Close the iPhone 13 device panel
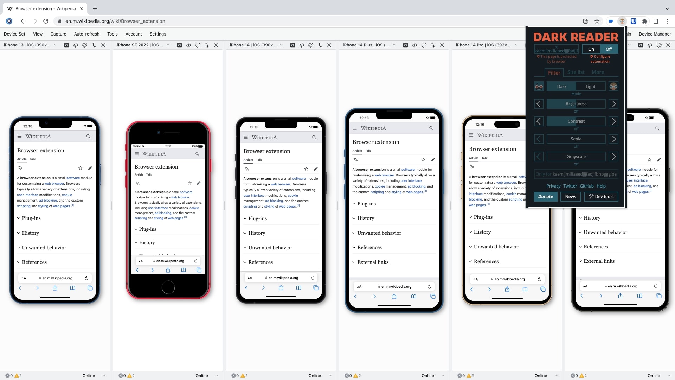This screenshot has width=675, height=380. coord(103,45)
